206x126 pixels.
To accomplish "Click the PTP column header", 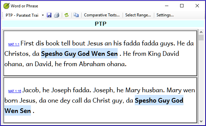I will [x=100, y=24].
